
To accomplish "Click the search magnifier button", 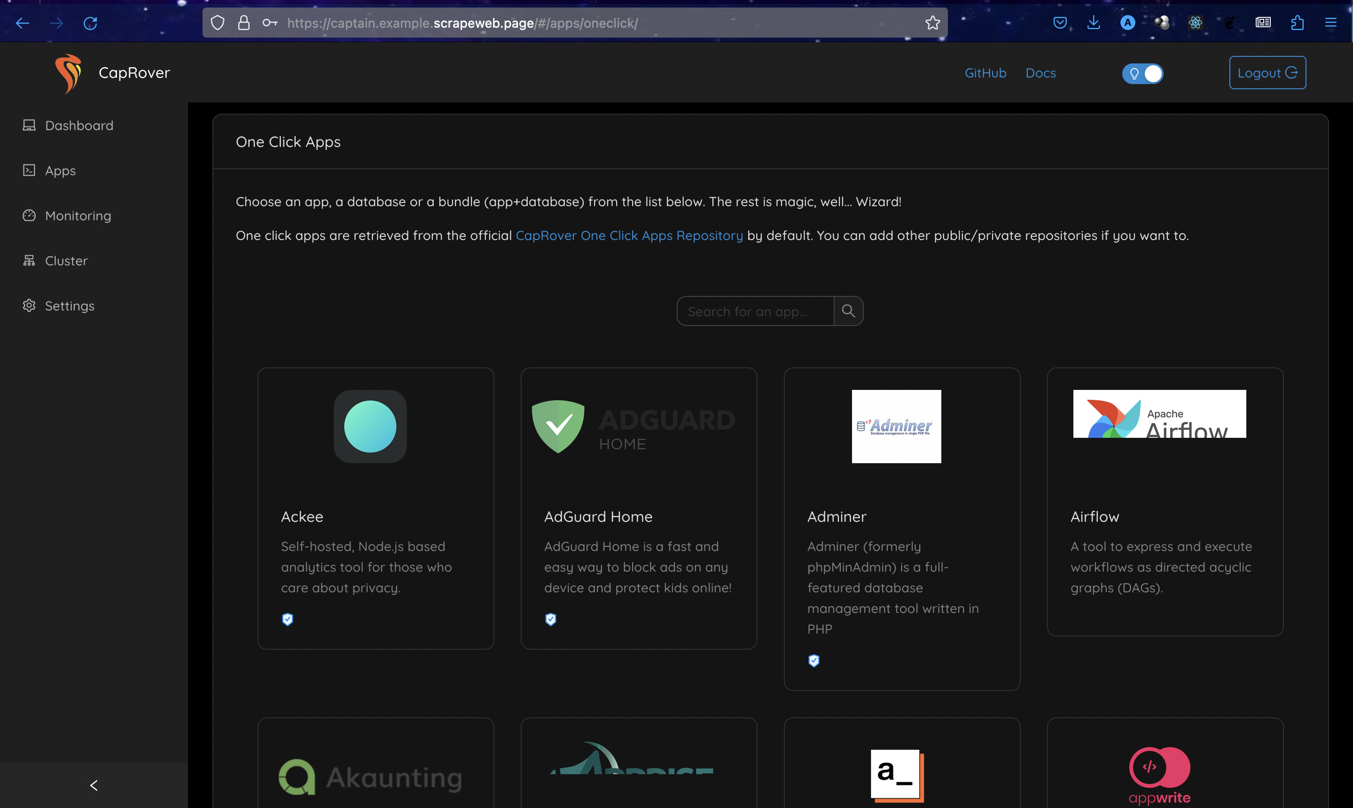I will pos(848,311).
